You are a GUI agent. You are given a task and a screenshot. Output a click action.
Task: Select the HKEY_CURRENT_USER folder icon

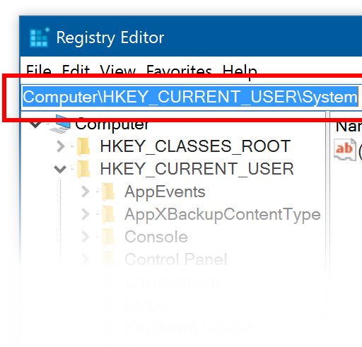[x=83, y=170]
